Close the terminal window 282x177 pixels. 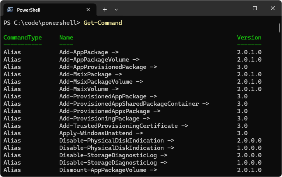pyautogui.click(x=272, y=8)
